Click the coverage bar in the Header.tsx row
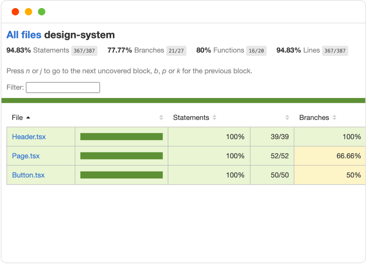Image resolution: width=366 pixels, height=264 pixels. pos(121,136)
